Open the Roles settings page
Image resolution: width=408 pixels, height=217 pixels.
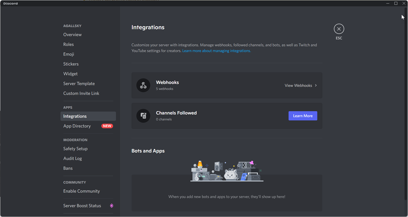[69, 45]
